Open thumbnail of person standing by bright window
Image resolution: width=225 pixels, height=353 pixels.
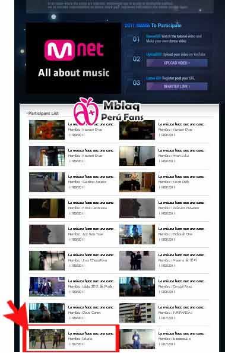pos(47,156)
